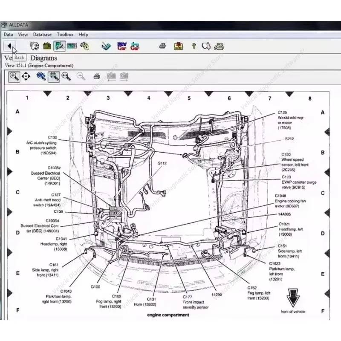Click the engine compartment diagram area

coord(170,200)
